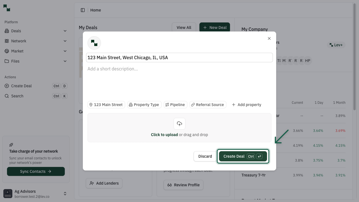Click the Create Deal button
The height and width of the screenshot is (202, 359).
(x=243, y=156)
